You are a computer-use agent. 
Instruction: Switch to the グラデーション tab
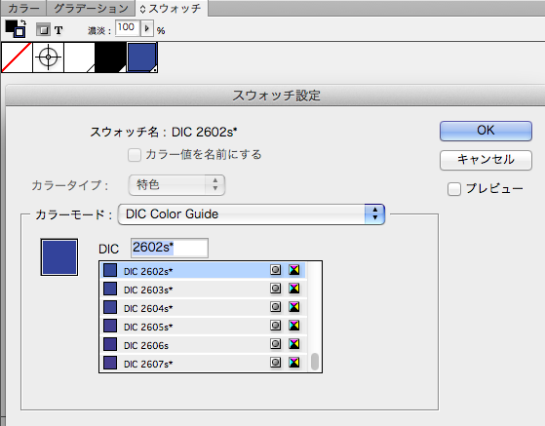(91, 8)
